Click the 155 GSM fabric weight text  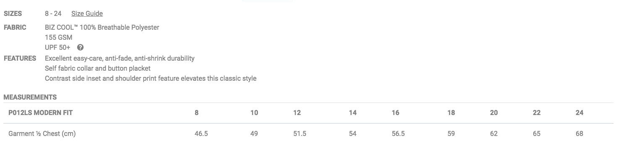58,37
